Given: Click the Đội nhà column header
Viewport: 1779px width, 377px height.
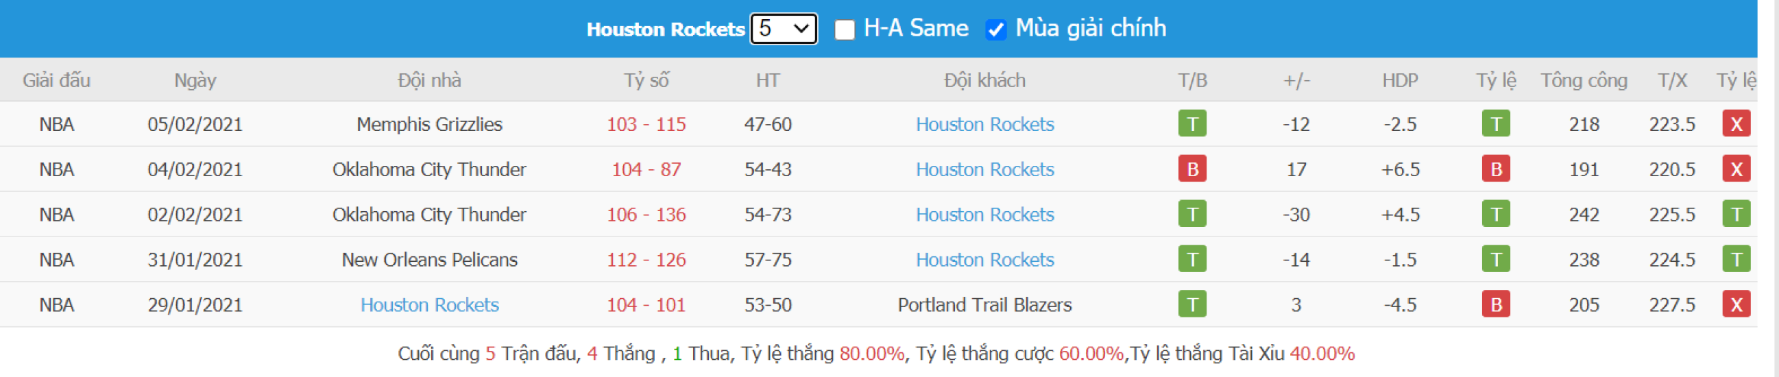Looking at the screenshot, I should coord(430,80).
